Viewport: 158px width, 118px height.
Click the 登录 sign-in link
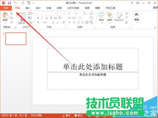click(x=155, y=8)
